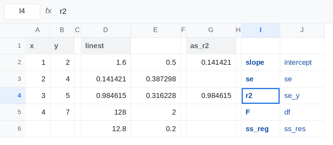Select narrow column H header
The width and height of the screenshot is (333, 145).
(238, 30)
